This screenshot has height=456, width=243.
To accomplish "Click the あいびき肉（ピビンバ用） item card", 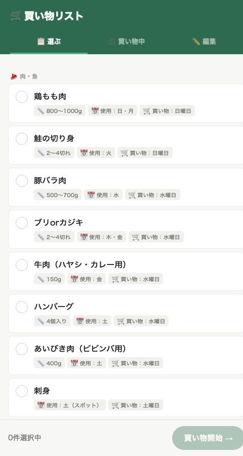I will pyautogui.click(x=126, y=355).
